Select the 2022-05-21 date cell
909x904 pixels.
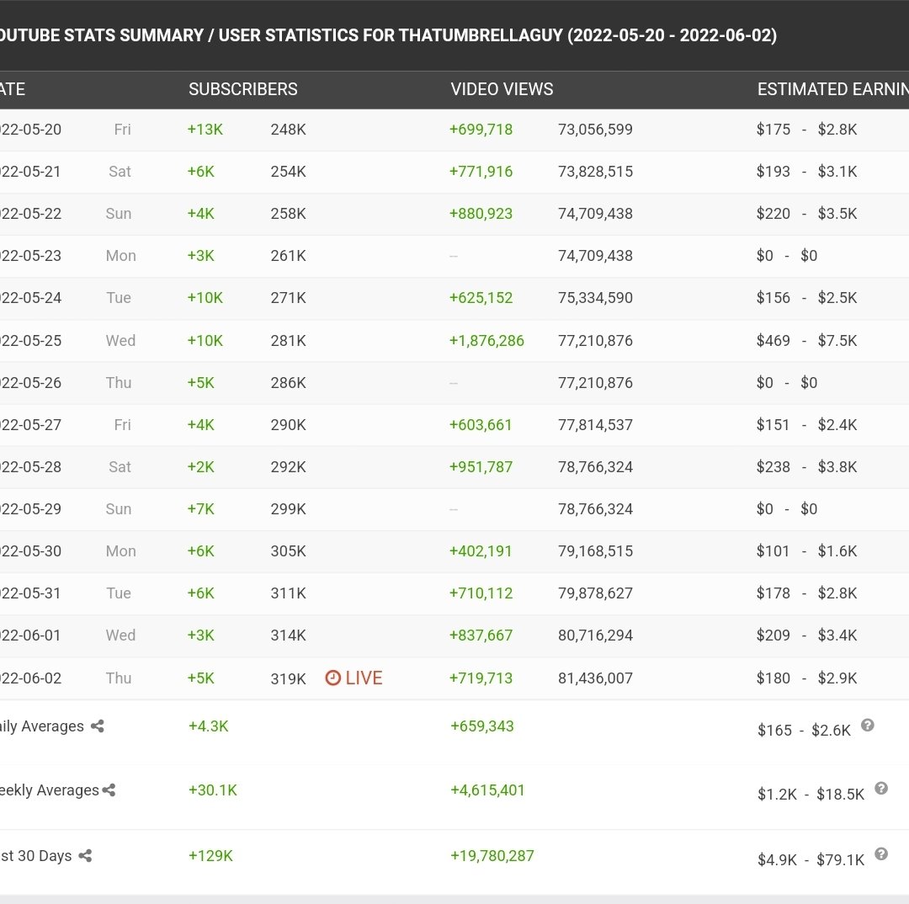click(x=30, y=172)
